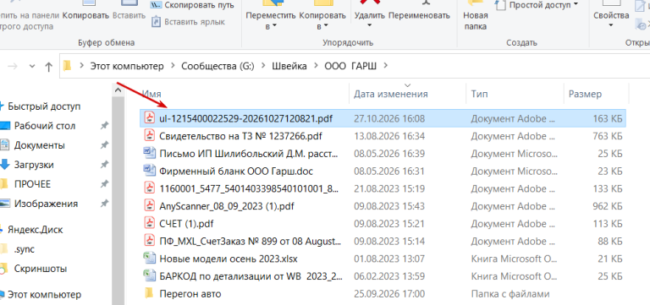The height and width of the screenshot is (305, 650).
Task: Click the pin icon next to Документы
Action: 104,145
